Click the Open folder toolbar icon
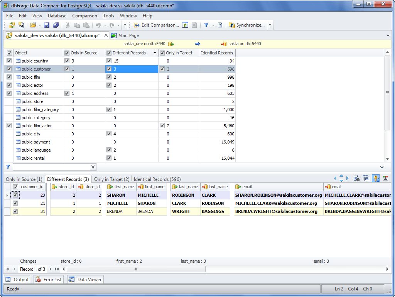The width and height of the screenshot is (395, 297). (x=33, y=25)
